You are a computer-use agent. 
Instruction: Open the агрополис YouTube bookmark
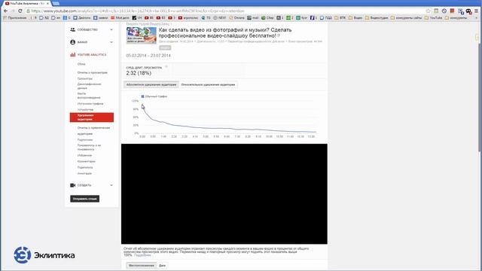point(188,18)
